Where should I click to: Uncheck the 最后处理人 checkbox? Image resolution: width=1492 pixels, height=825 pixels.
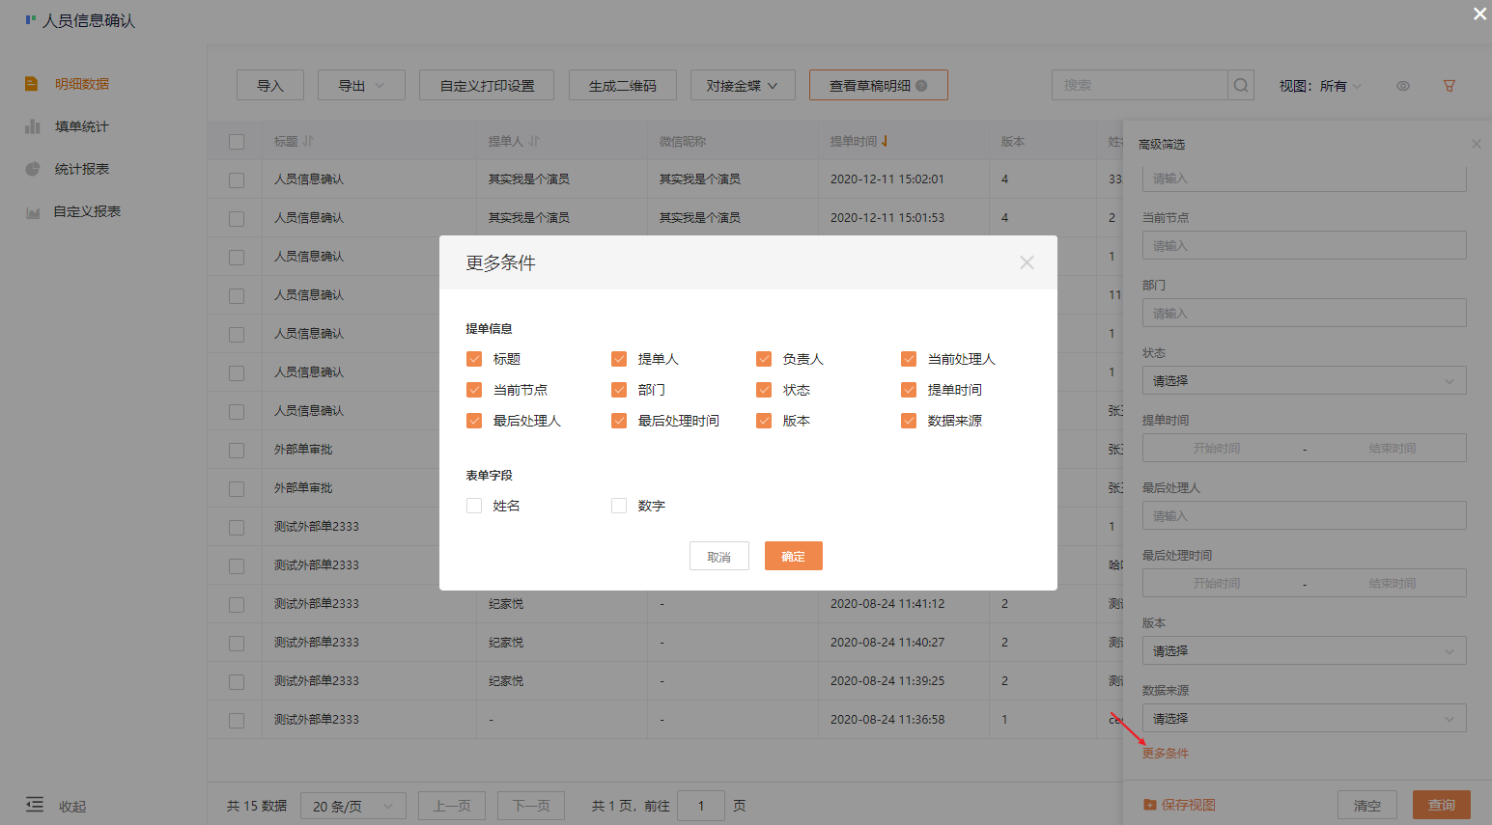click(x=474, y=421)
